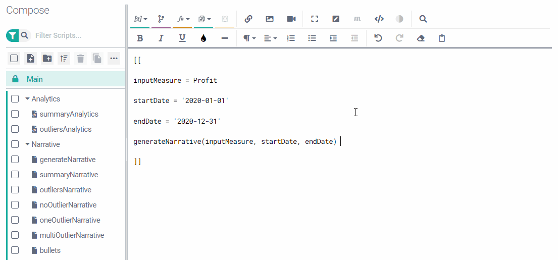Check the summaryAnalytics checkbox

click(x=15, y=114)
